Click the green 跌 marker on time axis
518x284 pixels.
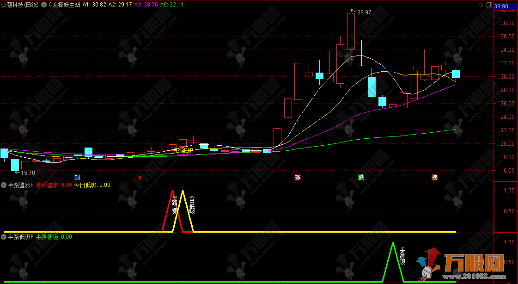pyautogui.click(x=361, y=178)
